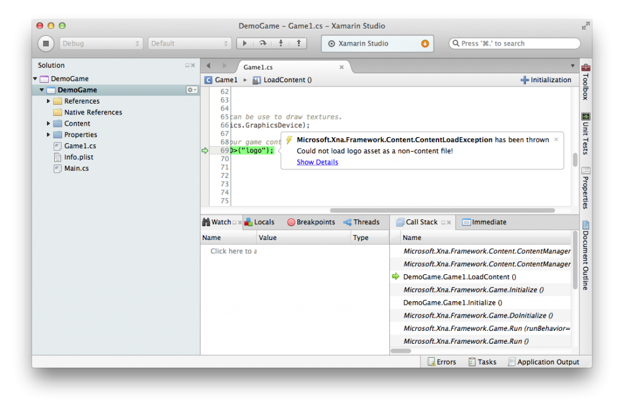Select DemoGame.Game1.Initialize () stack frame
Image resolution: width=624 pixels, height=412 pixels.
point(453,302)
